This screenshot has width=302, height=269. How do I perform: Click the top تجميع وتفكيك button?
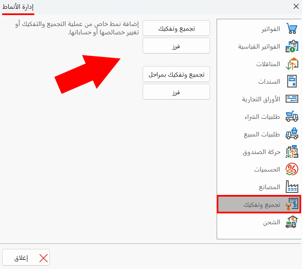(176, 28)
